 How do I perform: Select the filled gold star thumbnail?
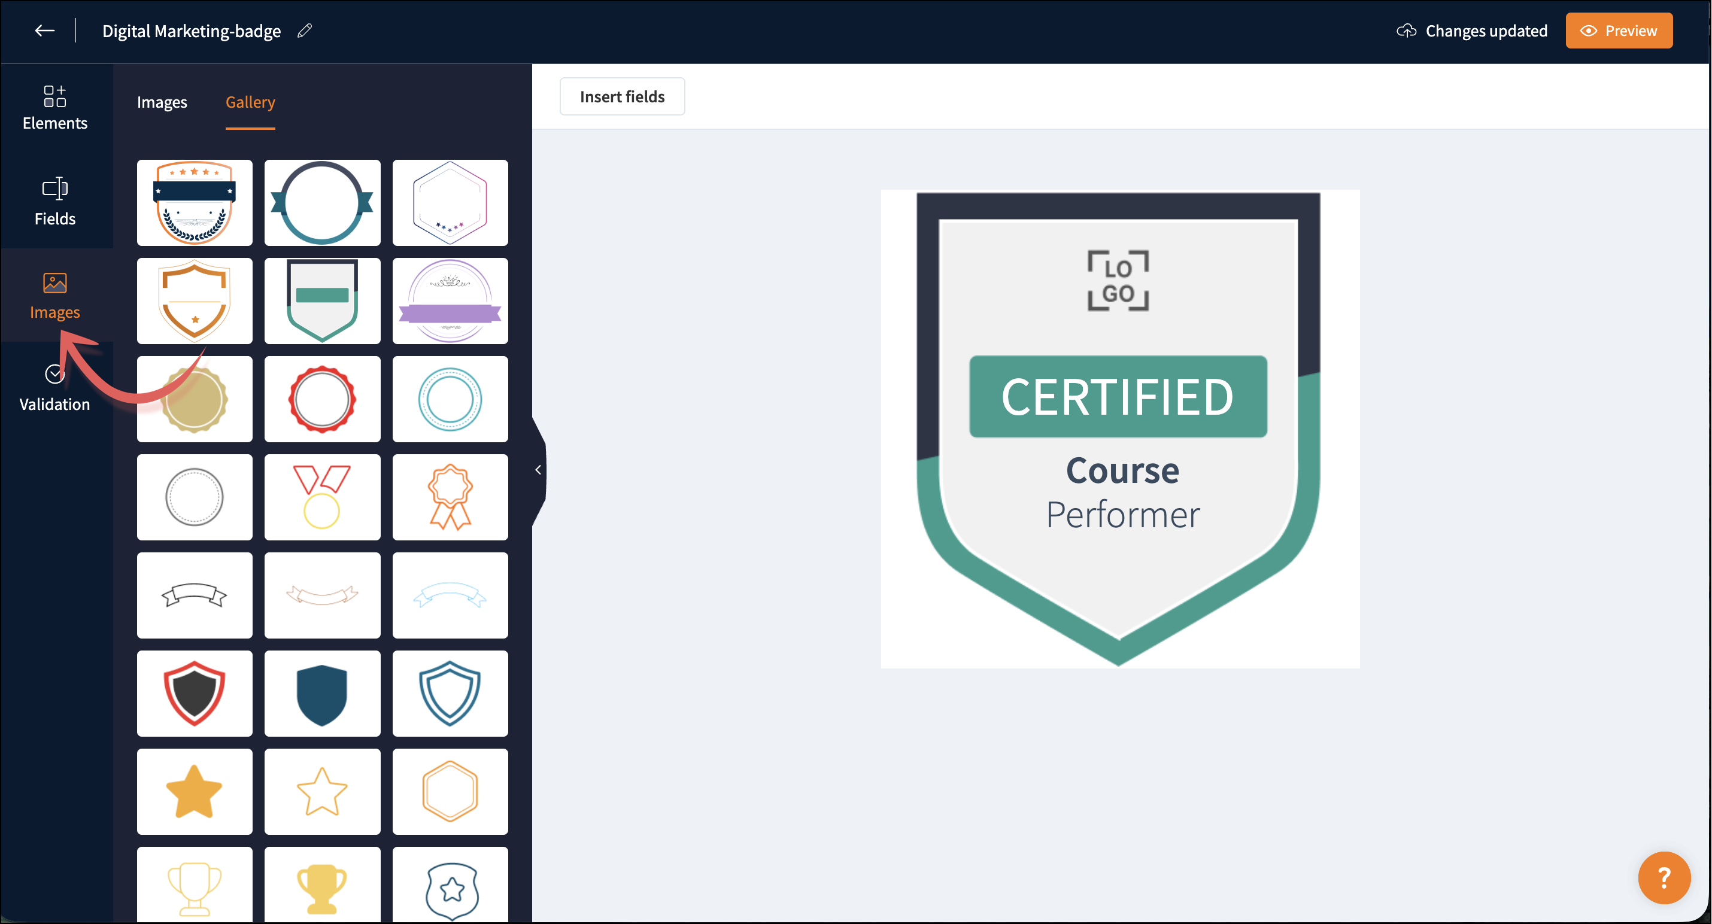click(x=194, y=791)
